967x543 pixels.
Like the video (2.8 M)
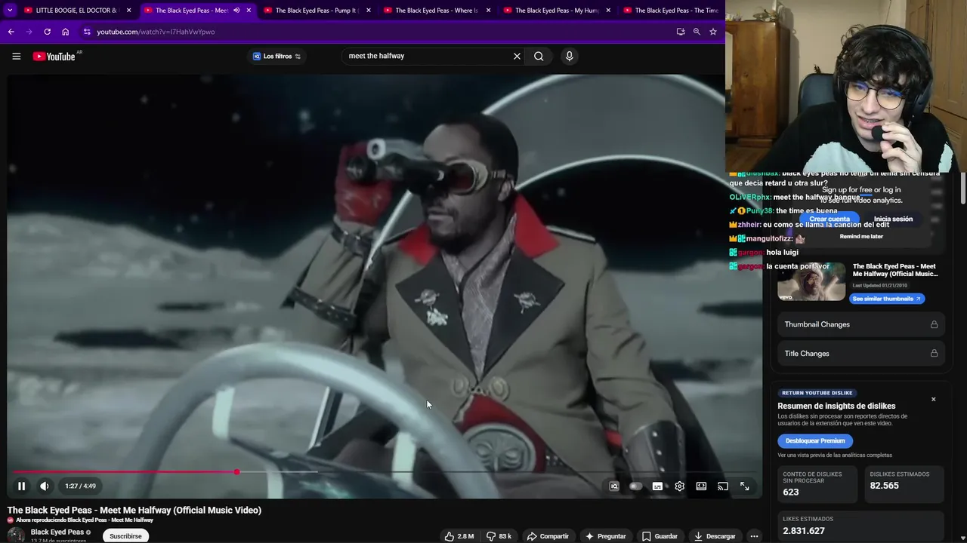459,536
